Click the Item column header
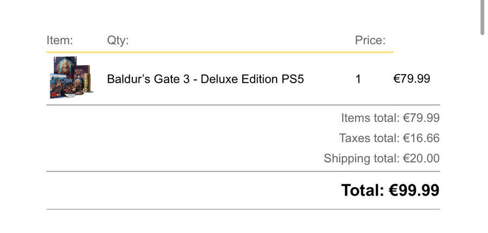488x233 pixels. (60, 41)
